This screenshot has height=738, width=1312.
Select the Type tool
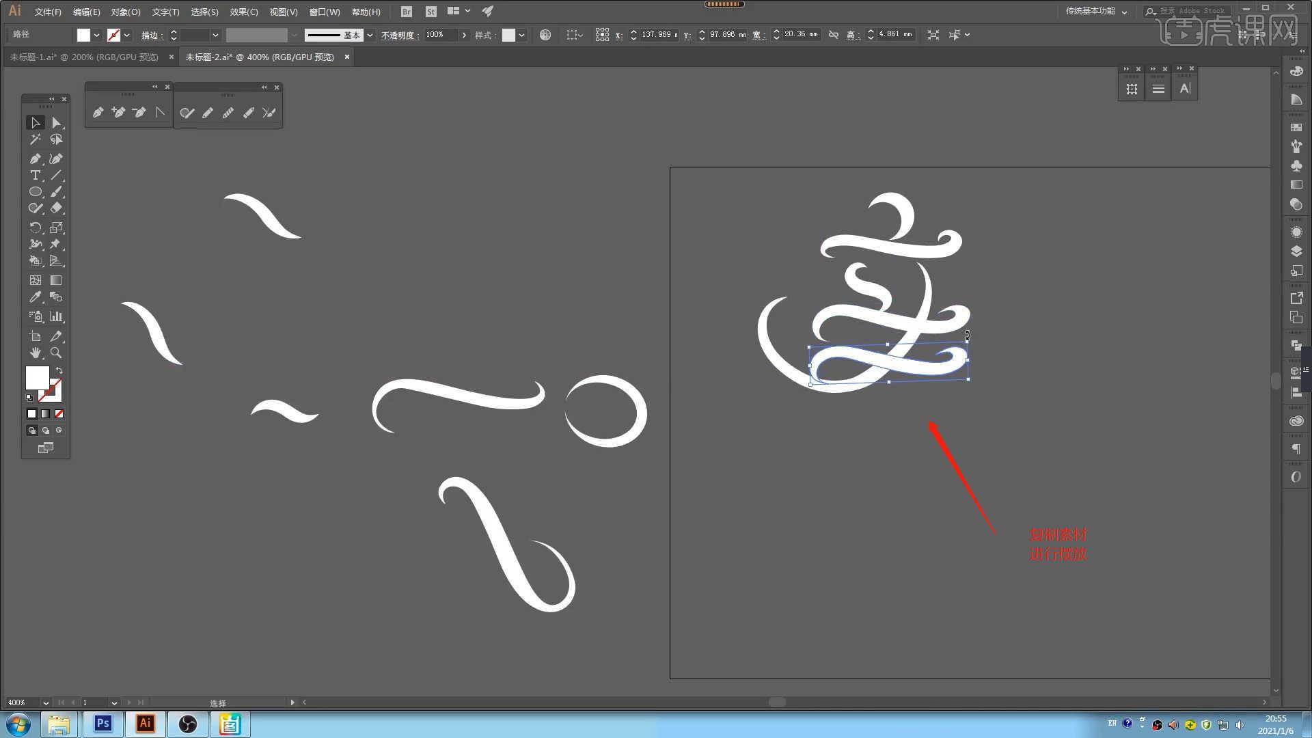[x=35, y=176]
